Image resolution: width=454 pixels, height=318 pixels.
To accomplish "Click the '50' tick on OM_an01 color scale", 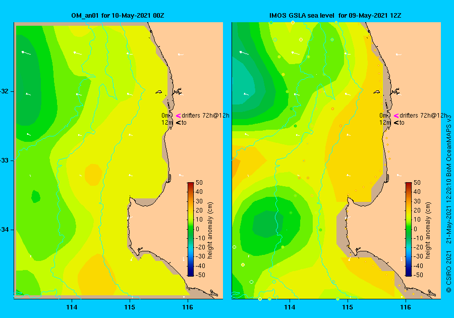I will [199, 183].
